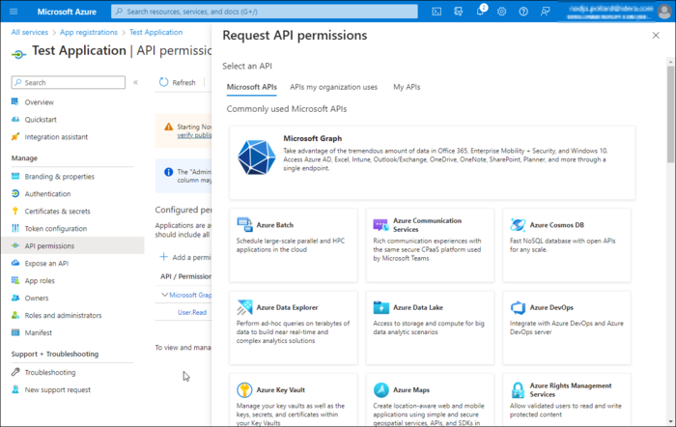Click the 'Azure Data Lake' card title text
This screenshot has width=676, height=427.
point(418,307)
